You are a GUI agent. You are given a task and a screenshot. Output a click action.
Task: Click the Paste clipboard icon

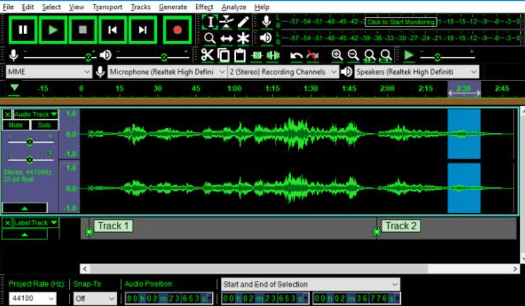click(x=240, y=55)
